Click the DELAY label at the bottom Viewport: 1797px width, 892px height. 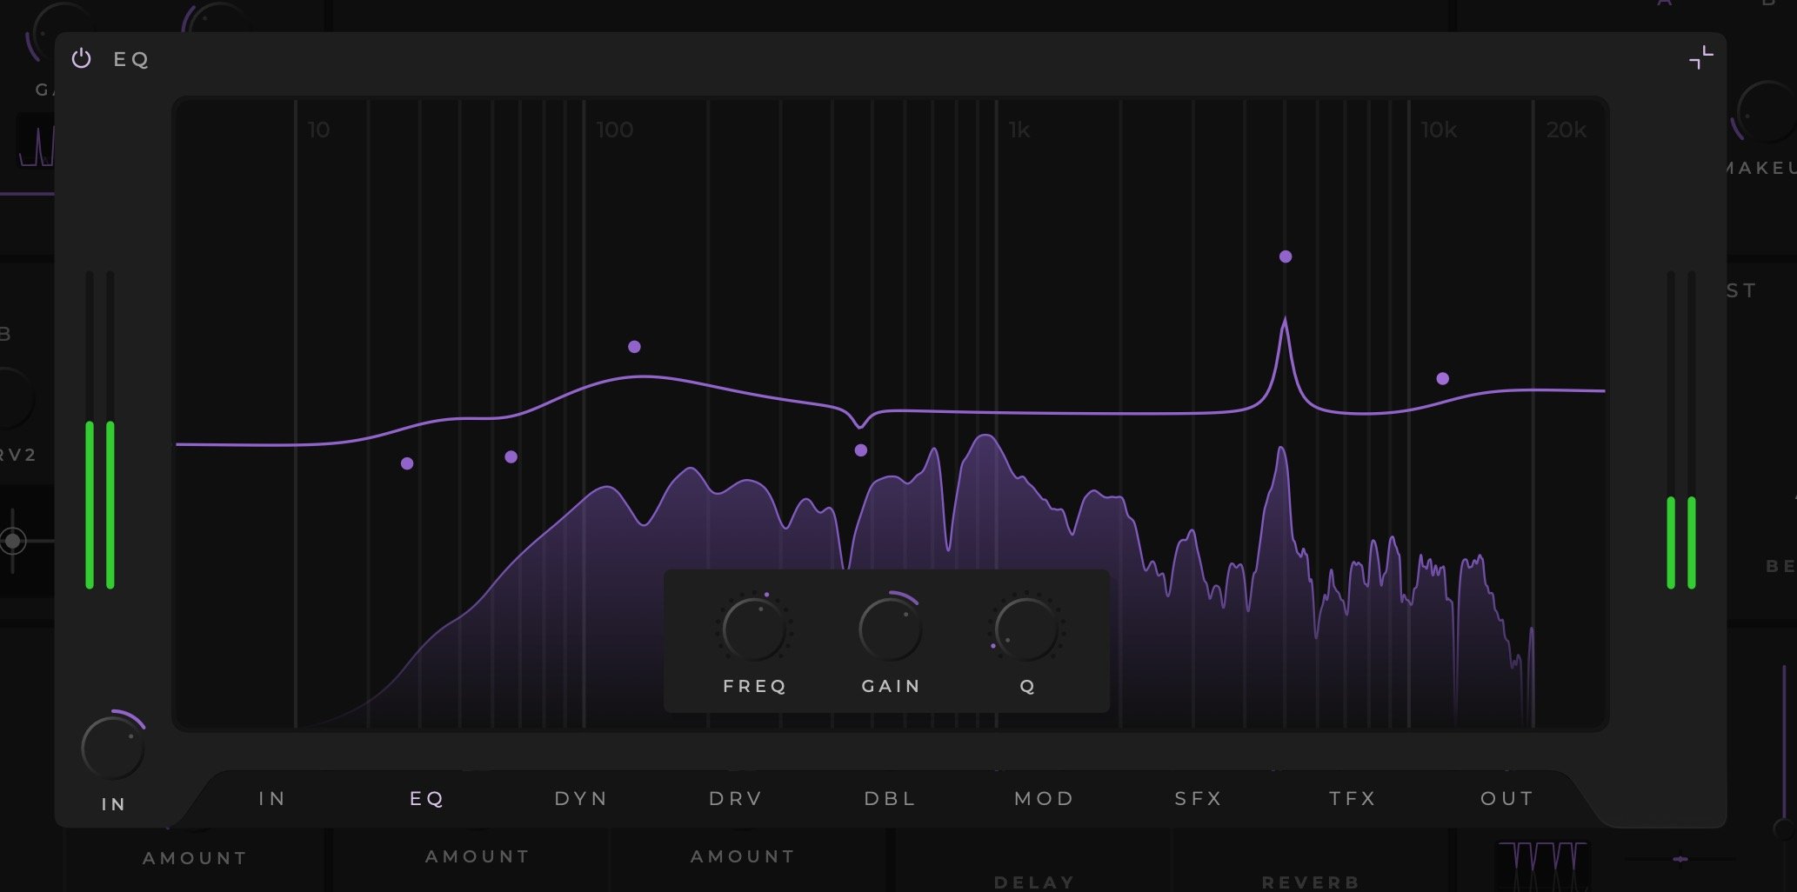tap(1032, 881)
